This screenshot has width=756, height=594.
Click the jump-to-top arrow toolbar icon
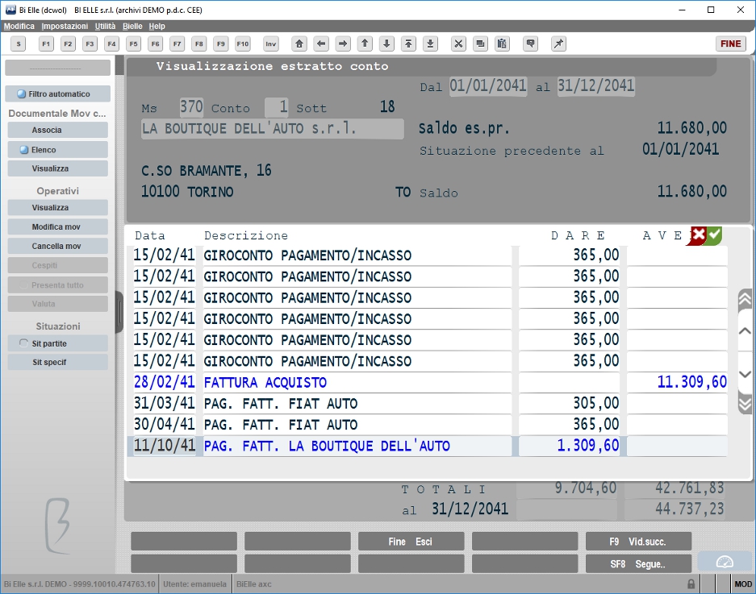[x=408, y=44]
